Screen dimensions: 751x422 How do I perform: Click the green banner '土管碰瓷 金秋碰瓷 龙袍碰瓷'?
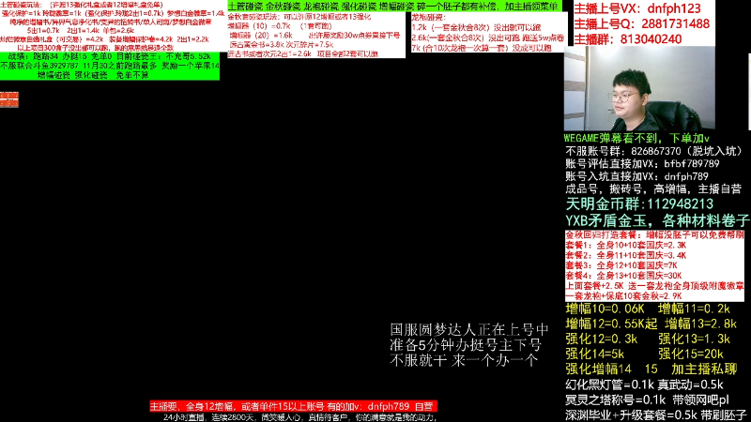394,7
